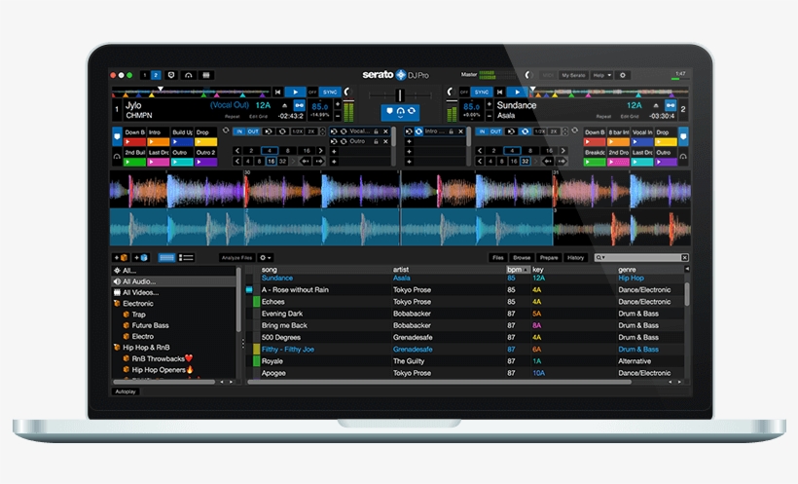Select deck 1 cue points tab icon
Viewport: 798px width, 484px height.
[117, 136]
